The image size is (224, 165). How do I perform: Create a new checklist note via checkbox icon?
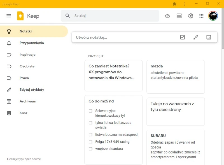182,37
